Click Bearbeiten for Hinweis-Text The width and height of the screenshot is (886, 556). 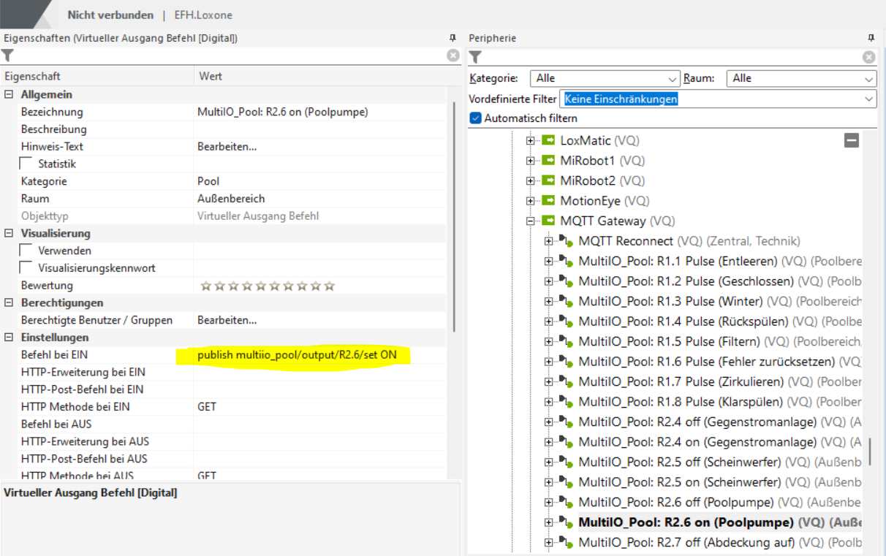227,147
